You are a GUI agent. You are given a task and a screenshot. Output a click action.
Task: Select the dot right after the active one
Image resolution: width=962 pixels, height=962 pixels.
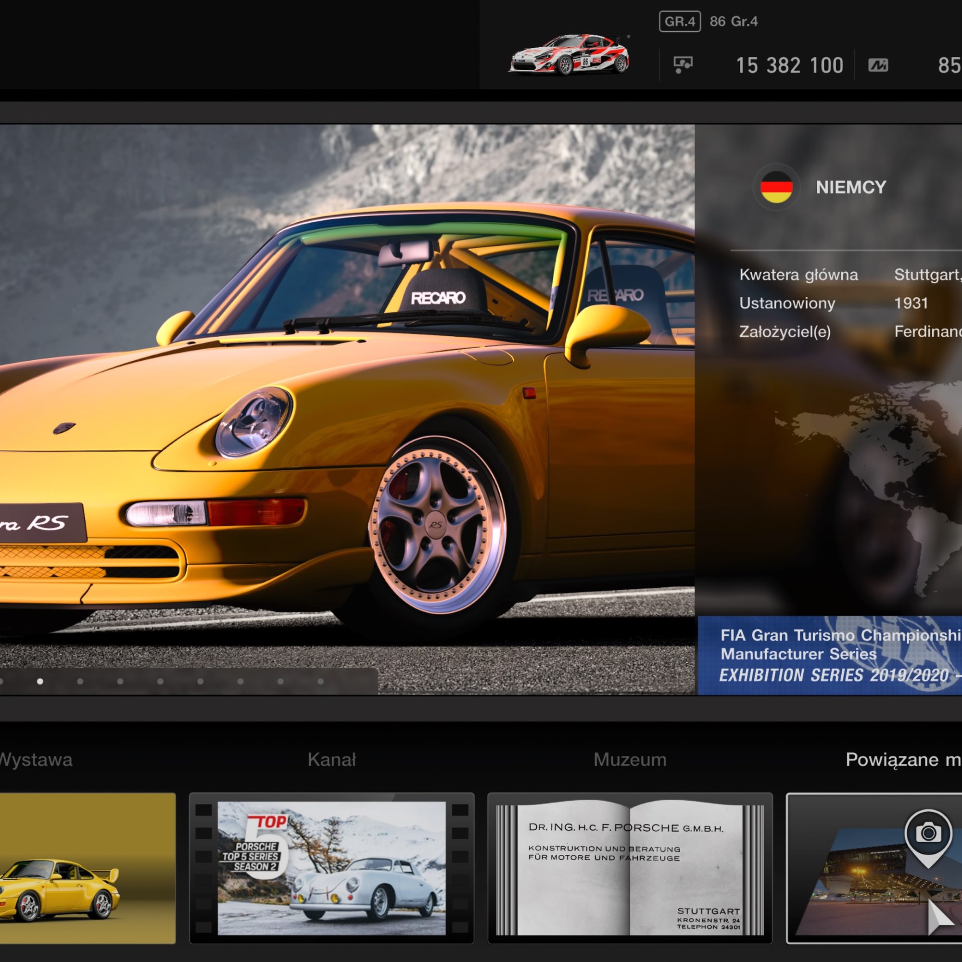point(80,681)
